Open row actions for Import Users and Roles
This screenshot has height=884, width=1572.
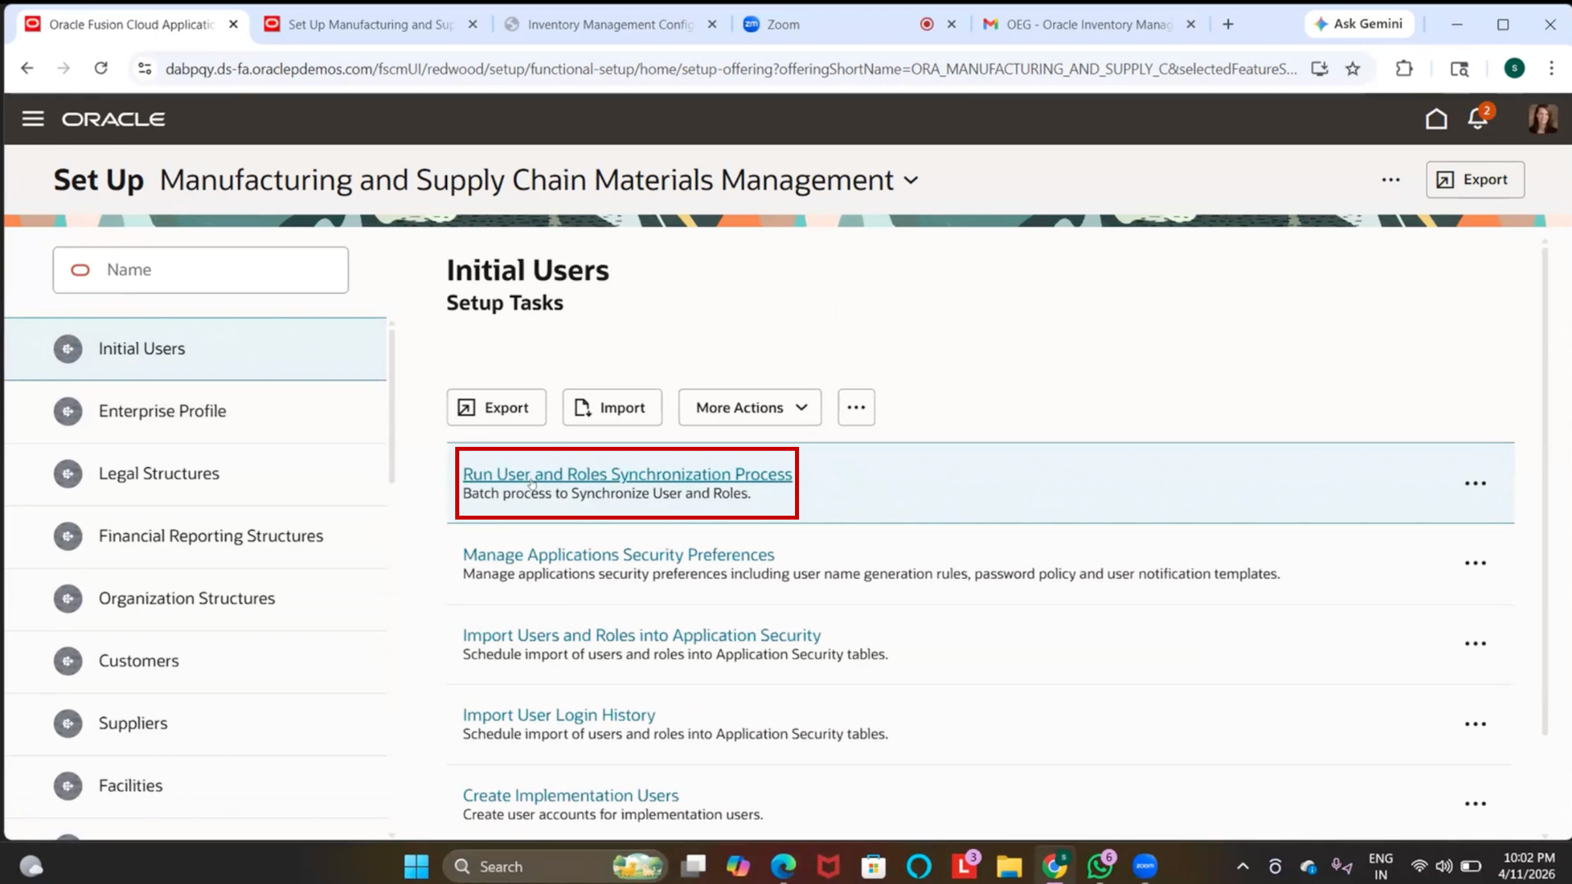pyautogui.click(x=1475, y=644)
